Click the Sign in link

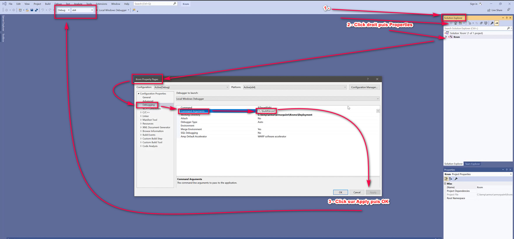[473, 4]
